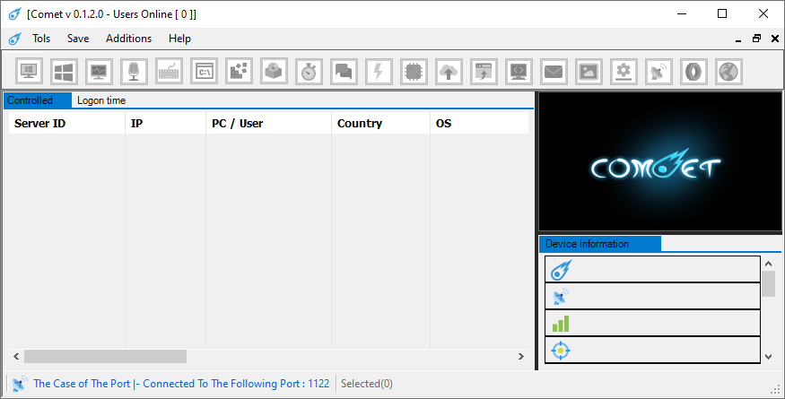Click the globe toolbar icon
The height and width of the screenshot is (399, 785).
(728, 71)
